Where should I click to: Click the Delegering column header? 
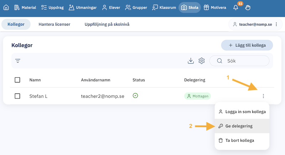[x=195, y=80]
